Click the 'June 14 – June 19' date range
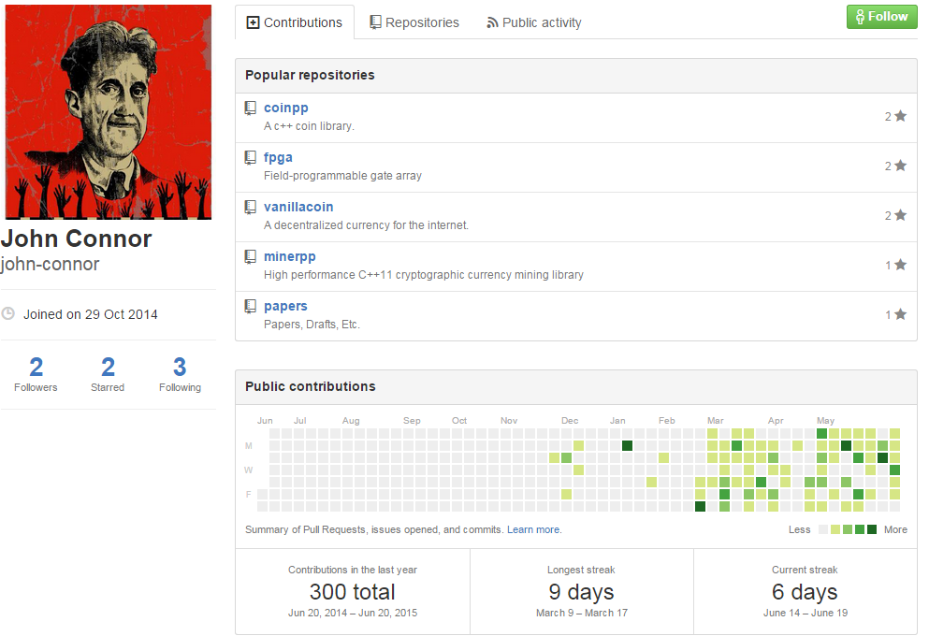 pyautogui.click(x=806, y=613)
